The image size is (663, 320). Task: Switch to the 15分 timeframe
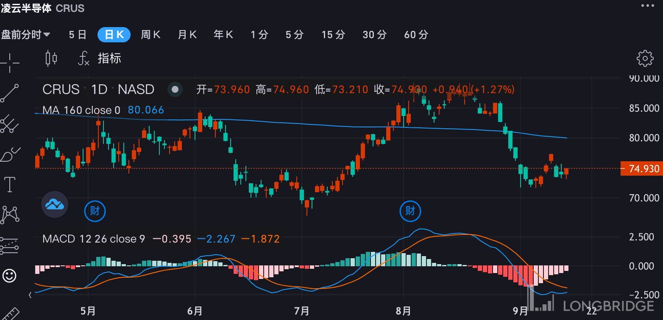click(x=333, y=35)
